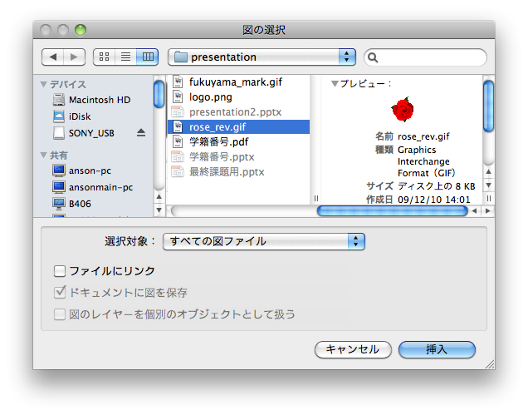Click the 挿入 button

click(437, 349)
